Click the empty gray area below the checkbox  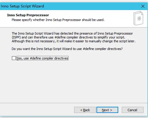(74, 81)
